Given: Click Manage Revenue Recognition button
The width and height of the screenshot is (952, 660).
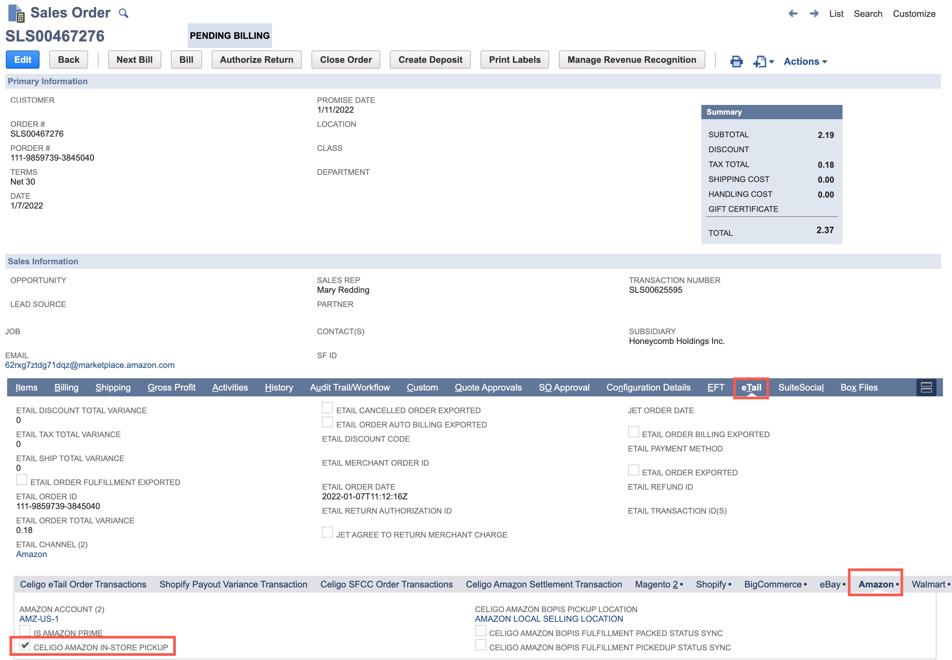Looking at the screenshot, I should [x=632, y=60].
